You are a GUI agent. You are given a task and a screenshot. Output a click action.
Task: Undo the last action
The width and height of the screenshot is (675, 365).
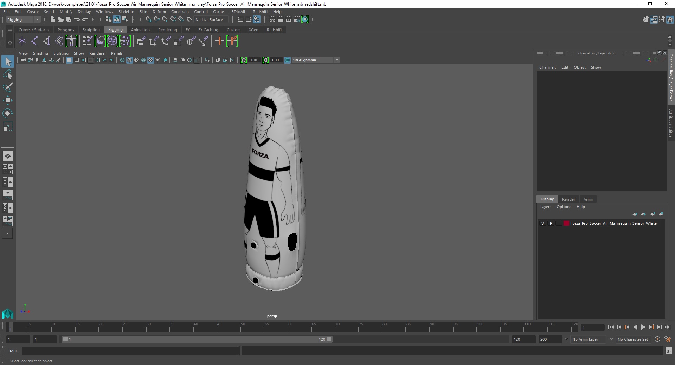click(x=77, y=20)
